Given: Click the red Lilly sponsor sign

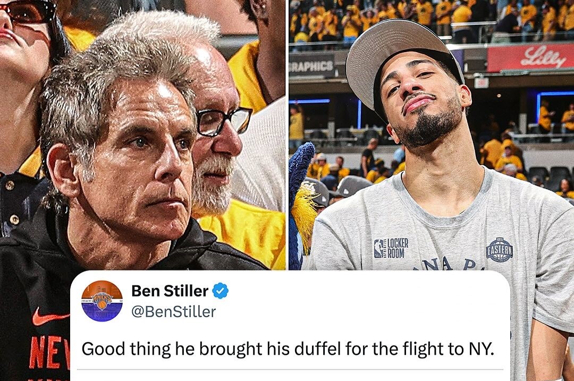Looking at the screenshot, I should click(530, 58).
